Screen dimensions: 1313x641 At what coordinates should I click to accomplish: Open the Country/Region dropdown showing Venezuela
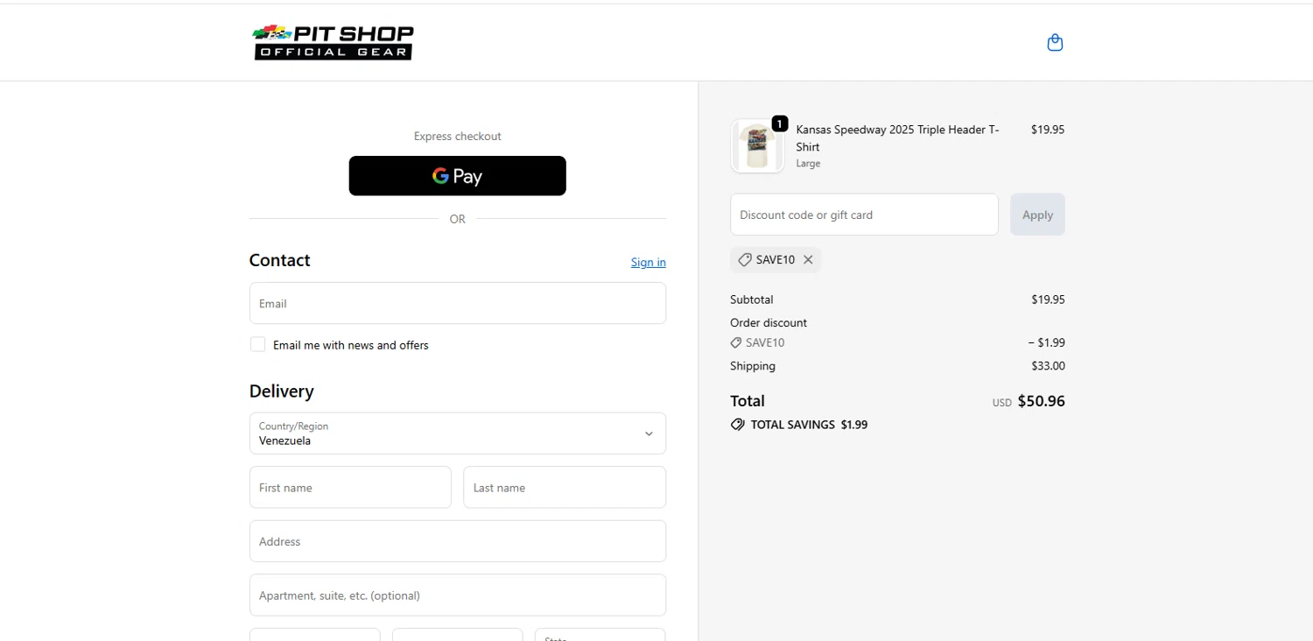pos(457,433)
